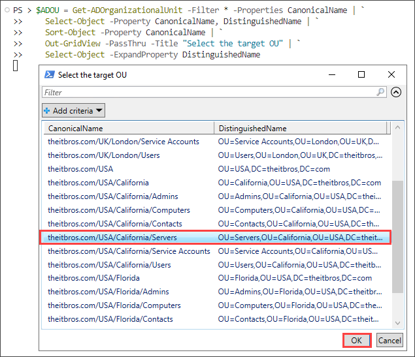
Task: Click Out-GridView in the PowerShell console
Action: tap(73, 44)
